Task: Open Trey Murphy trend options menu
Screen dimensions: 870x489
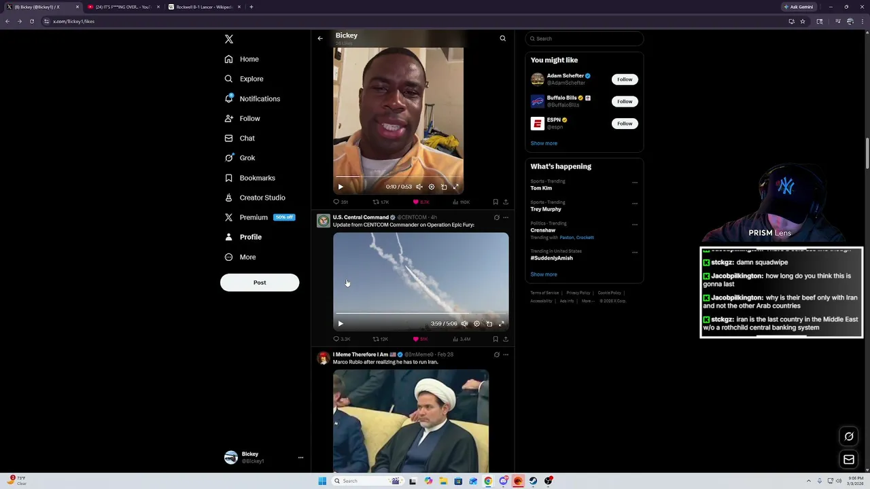Action: tap(635, 203)
